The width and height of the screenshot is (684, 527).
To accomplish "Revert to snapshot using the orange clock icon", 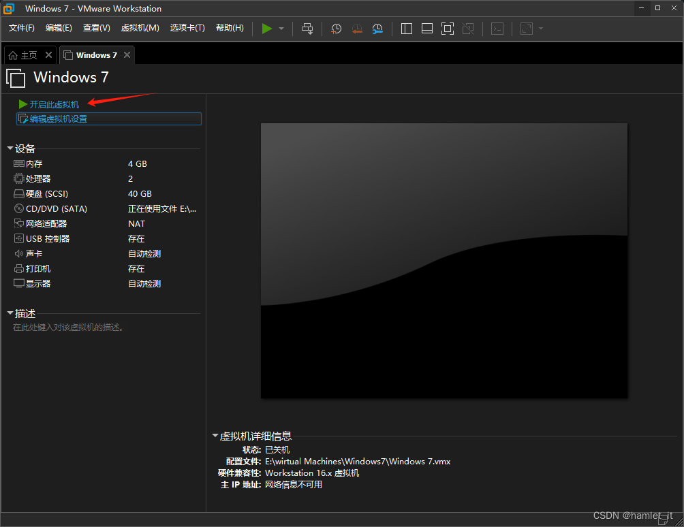I will 357,29.
